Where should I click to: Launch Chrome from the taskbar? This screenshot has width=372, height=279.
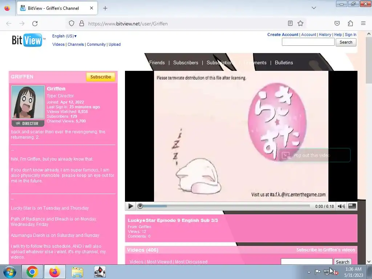coord(32,272)
